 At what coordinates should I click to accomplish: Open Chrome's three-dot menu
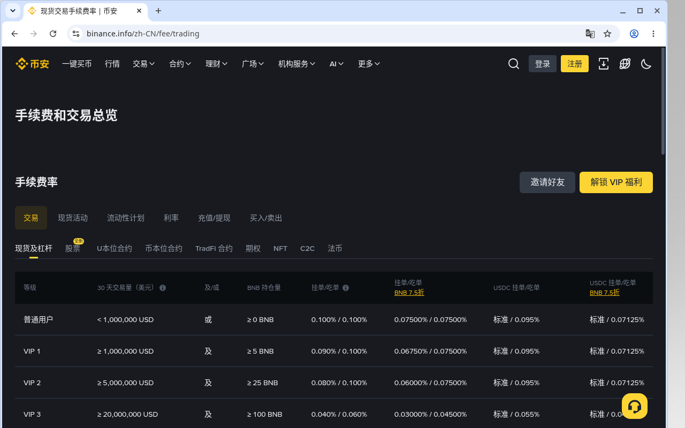653,34
